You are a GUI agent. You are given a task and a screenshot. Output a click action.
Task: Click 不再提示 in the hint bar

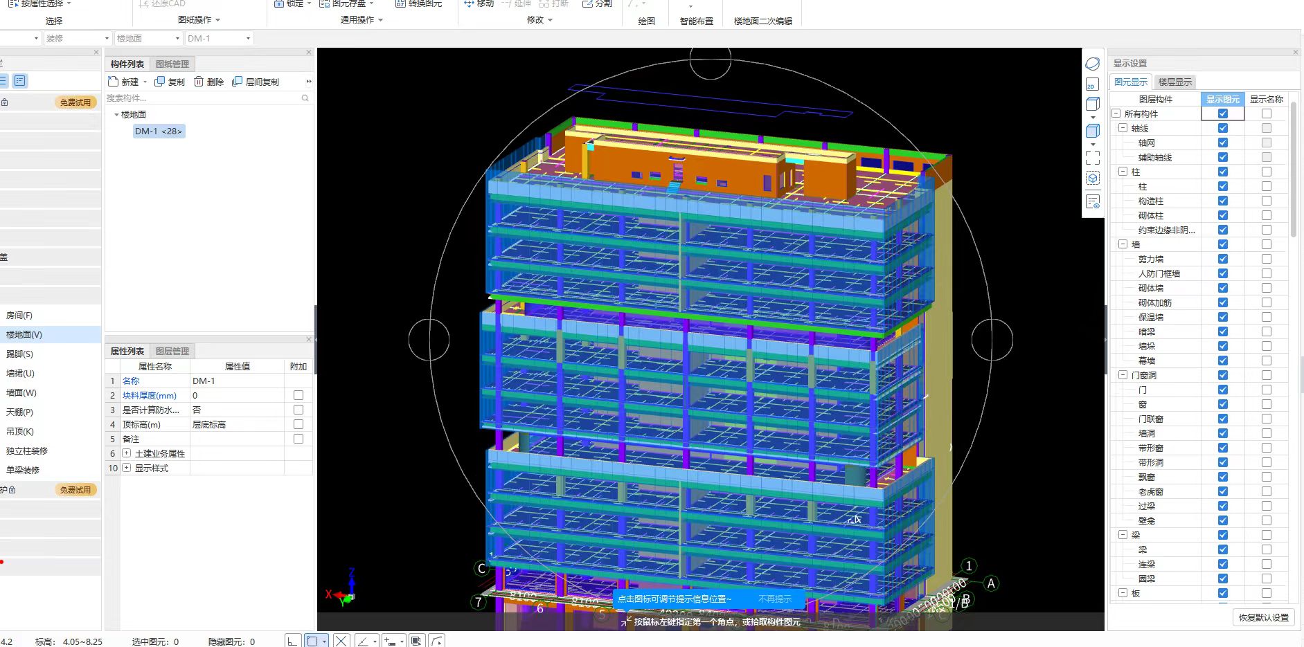click(x=775, y=599)
